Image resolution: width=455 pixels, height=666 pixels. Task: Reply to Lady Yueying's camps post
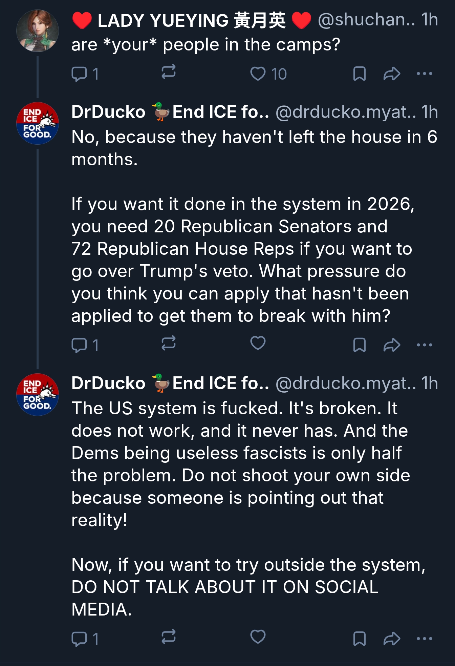pos(80,74)
